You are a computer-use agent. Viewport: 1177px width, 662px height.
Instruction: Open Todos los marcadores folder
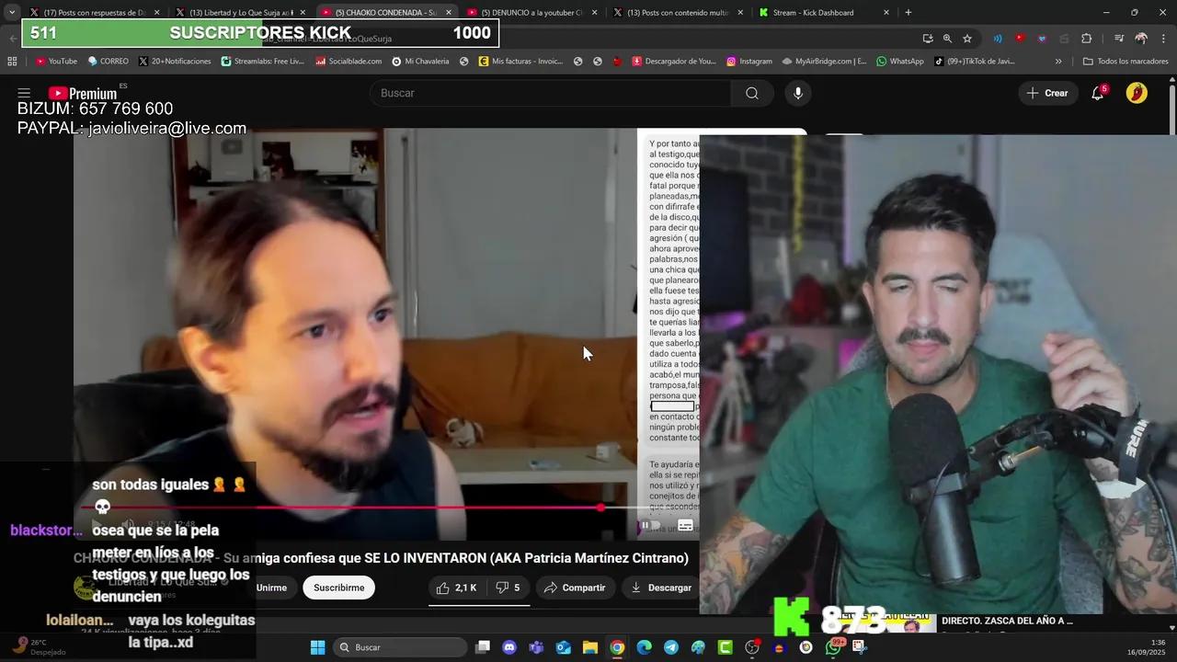tap(1126, 62)
